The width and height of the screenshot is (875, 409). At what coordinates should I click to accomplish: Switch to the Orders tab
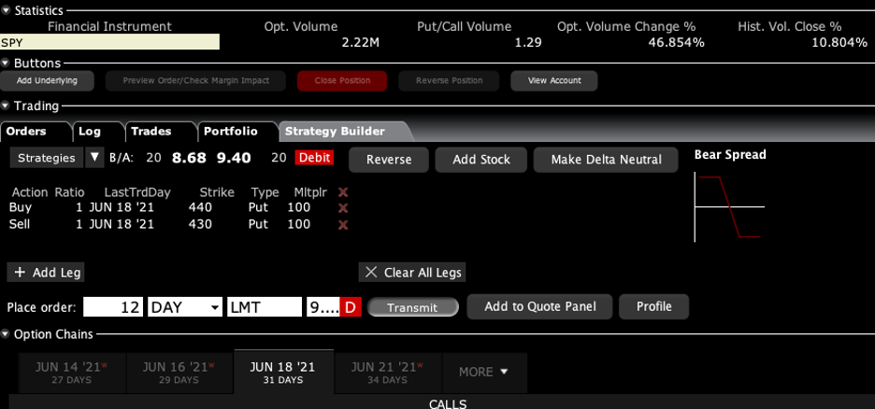click(x=35, y=132)
